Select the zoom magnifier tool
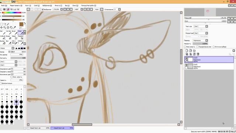Image resolution: width=236 pixels, height=133 pixels. 5,27
